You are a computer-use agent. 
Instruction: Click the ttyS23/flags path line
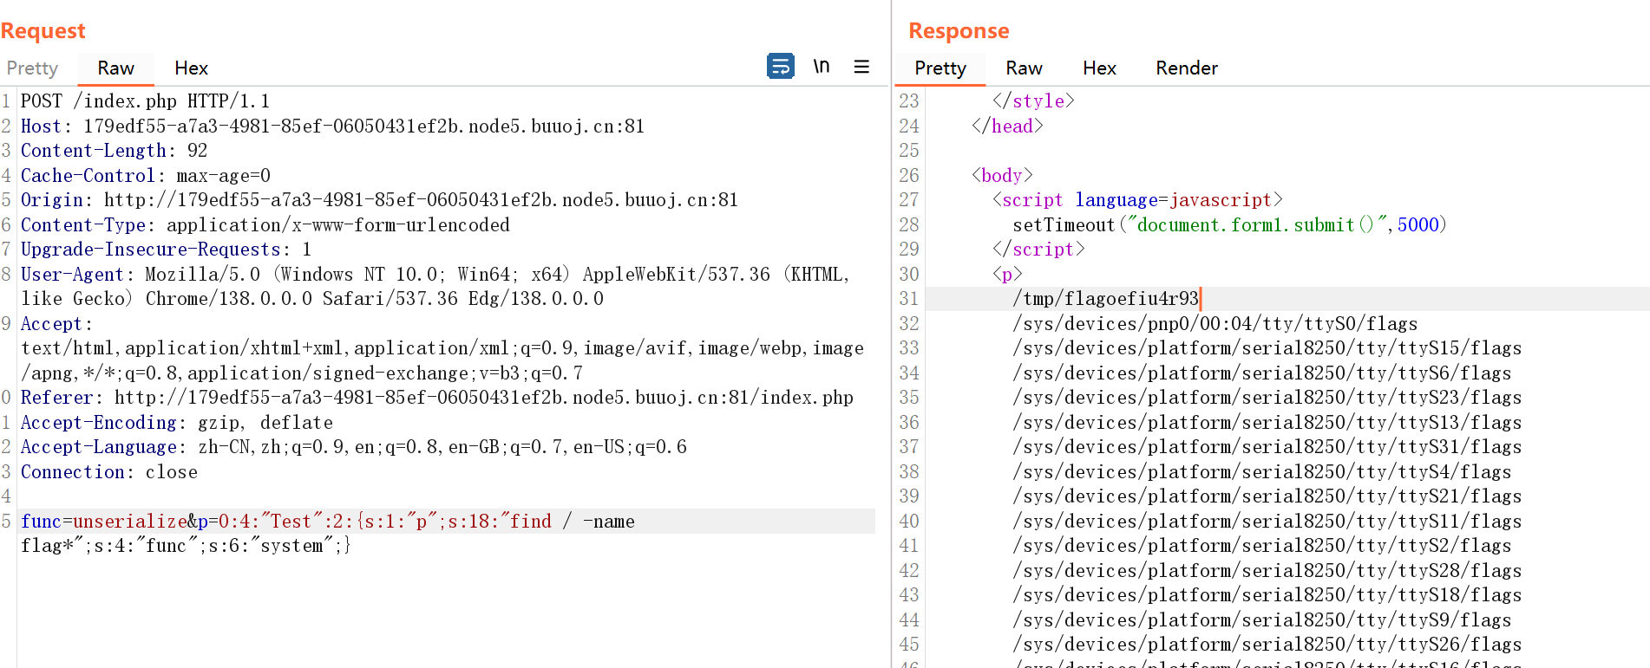pyautogui.click(x=1267, y=398)
